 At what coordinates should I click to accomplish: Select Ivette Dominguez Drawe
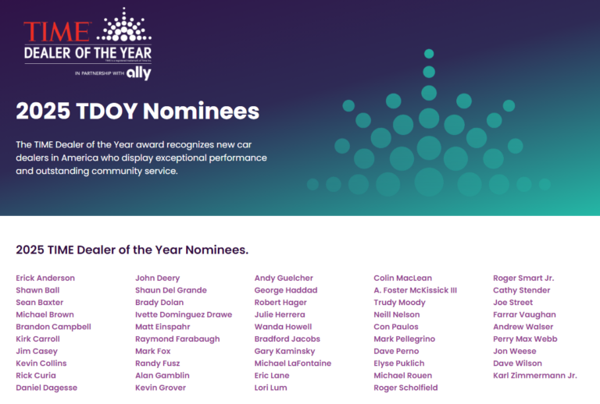pyautogui.click(x=184, y=315)
